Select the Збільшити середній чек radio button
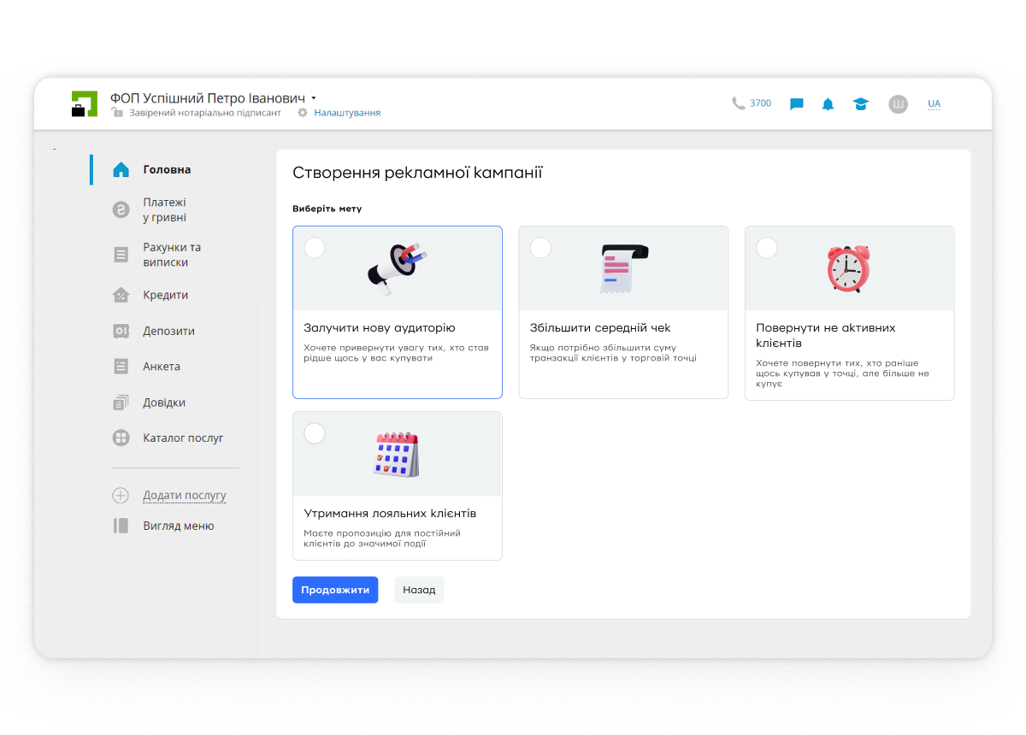 (x=540, y=248)
